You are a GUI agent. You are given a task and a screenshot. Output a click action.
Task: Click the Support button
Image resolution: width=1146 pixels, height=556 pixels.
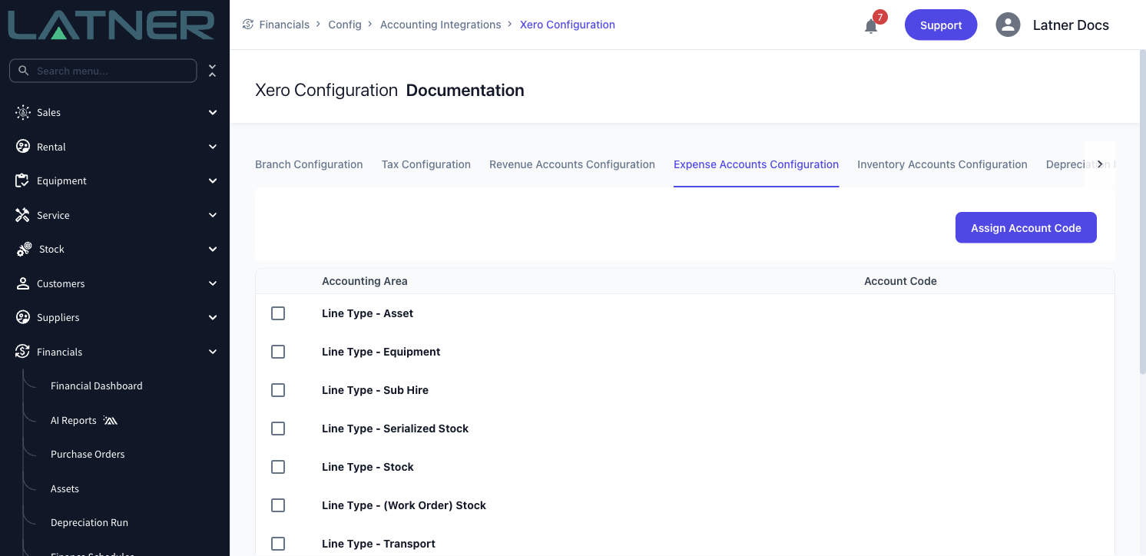click(x=941, y=25)
